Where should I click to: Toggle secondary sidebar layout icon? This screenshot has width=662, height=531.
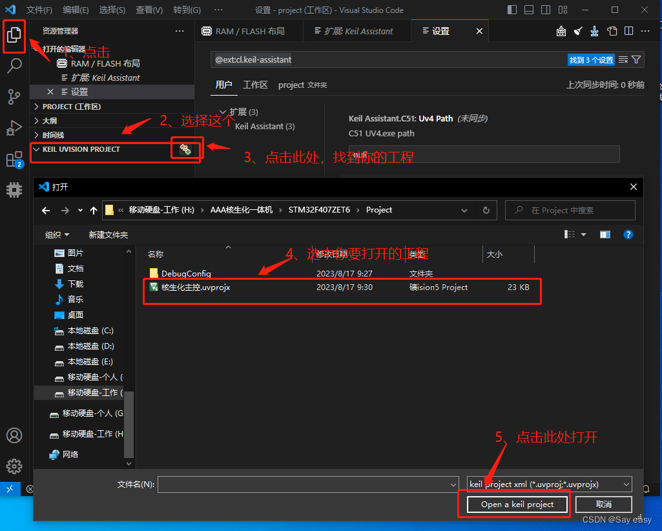coord(546,10)
